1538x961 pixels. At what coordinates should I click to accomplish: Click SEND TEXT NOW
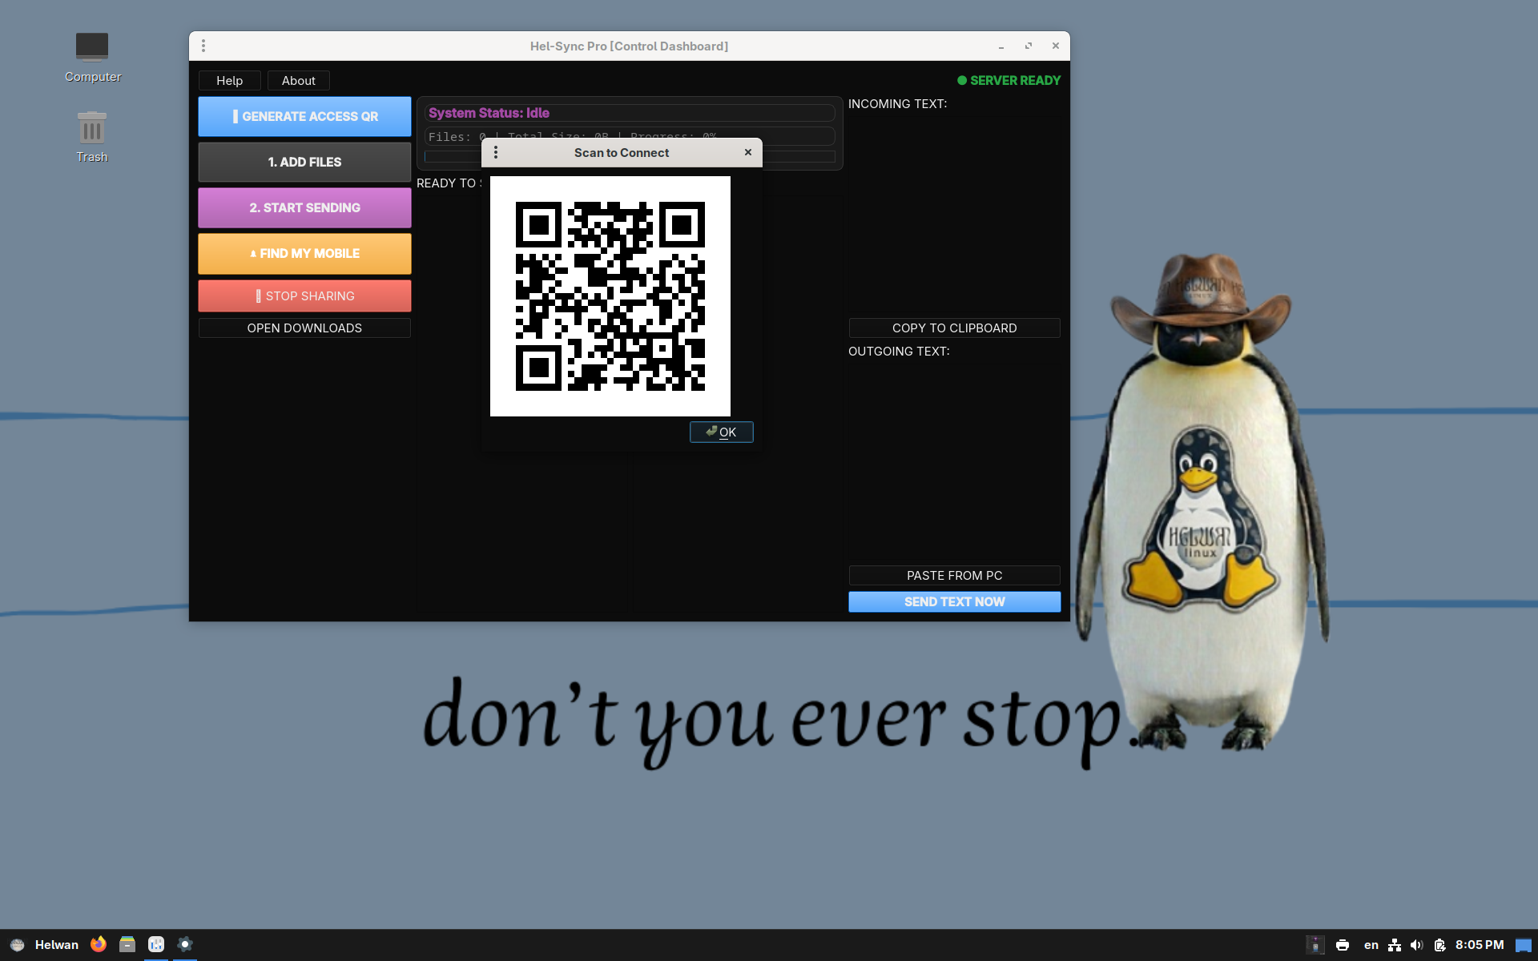coord(954,601)
